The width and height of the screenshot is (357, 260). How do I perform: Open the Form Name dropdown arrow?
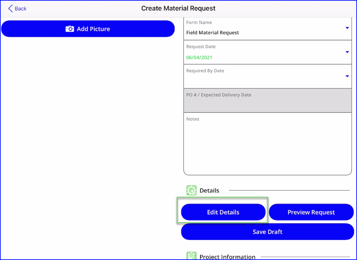coord(347,28)
